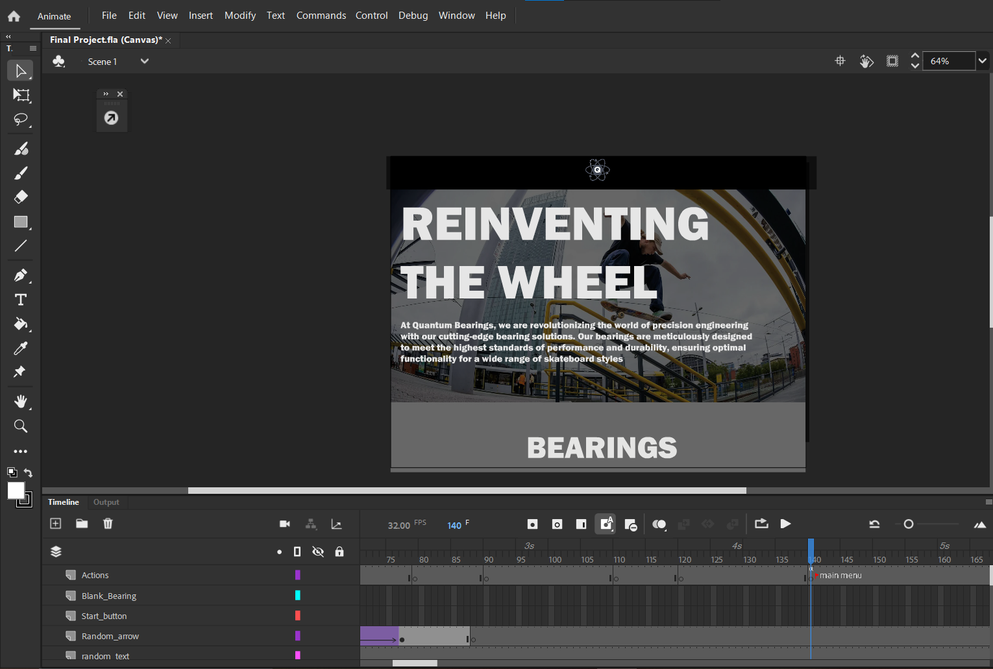Screen dimensions: 993x669
Task: Select the Pen tool
Action: point(21,275)
